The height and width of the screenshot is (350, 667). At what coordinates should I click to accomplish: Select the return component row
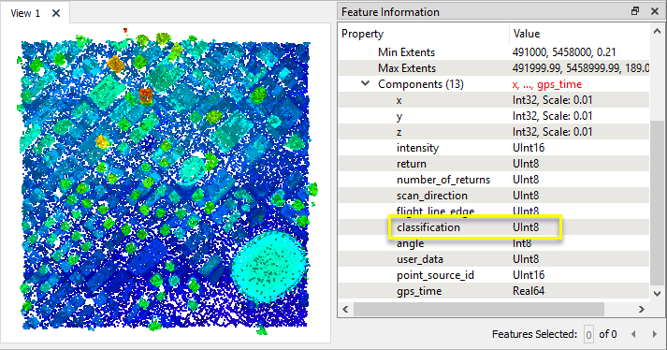point(494,164)
